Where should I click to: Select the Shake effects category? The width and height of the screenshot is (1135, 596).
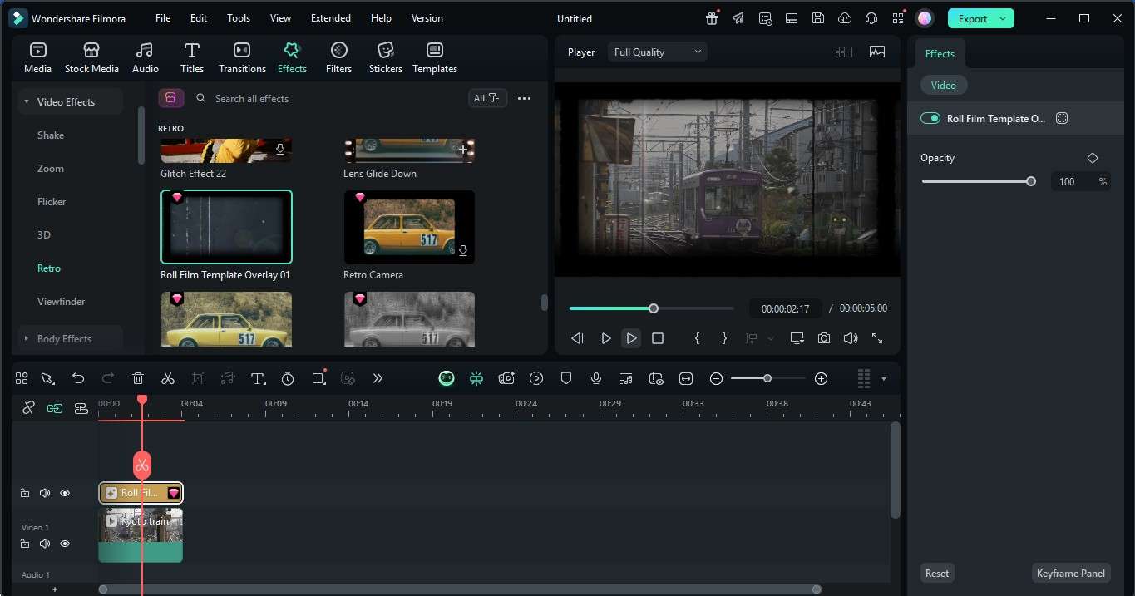[x=51, y=135]
